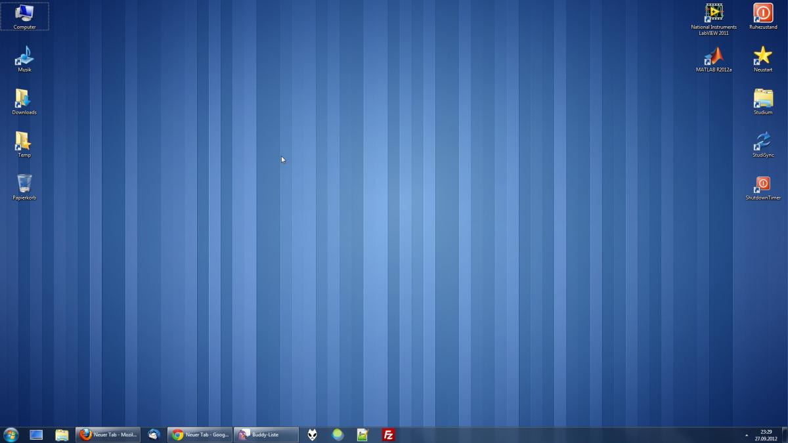
Task: Click the Ruhezustand desktop icon
Action: pos(762,13)
